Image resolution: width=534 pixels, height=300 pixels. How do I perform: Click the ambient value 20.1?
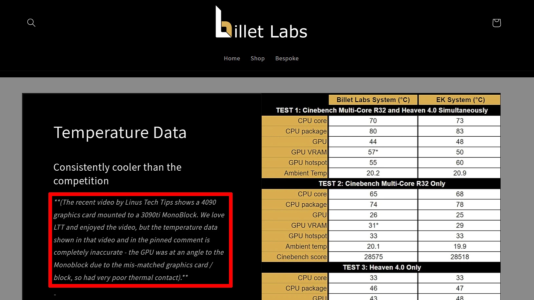(373, 247)
